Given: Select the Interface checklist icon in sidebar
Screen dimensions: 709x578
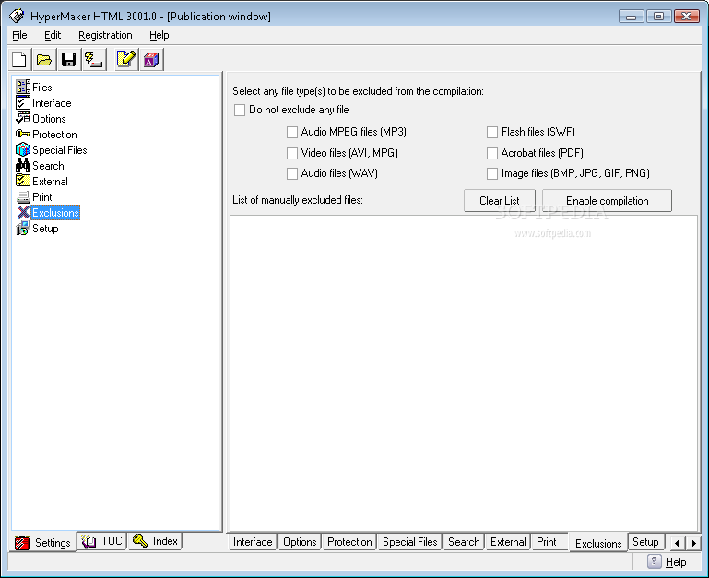Looking at the screenshot, I should tap(23, 102).
